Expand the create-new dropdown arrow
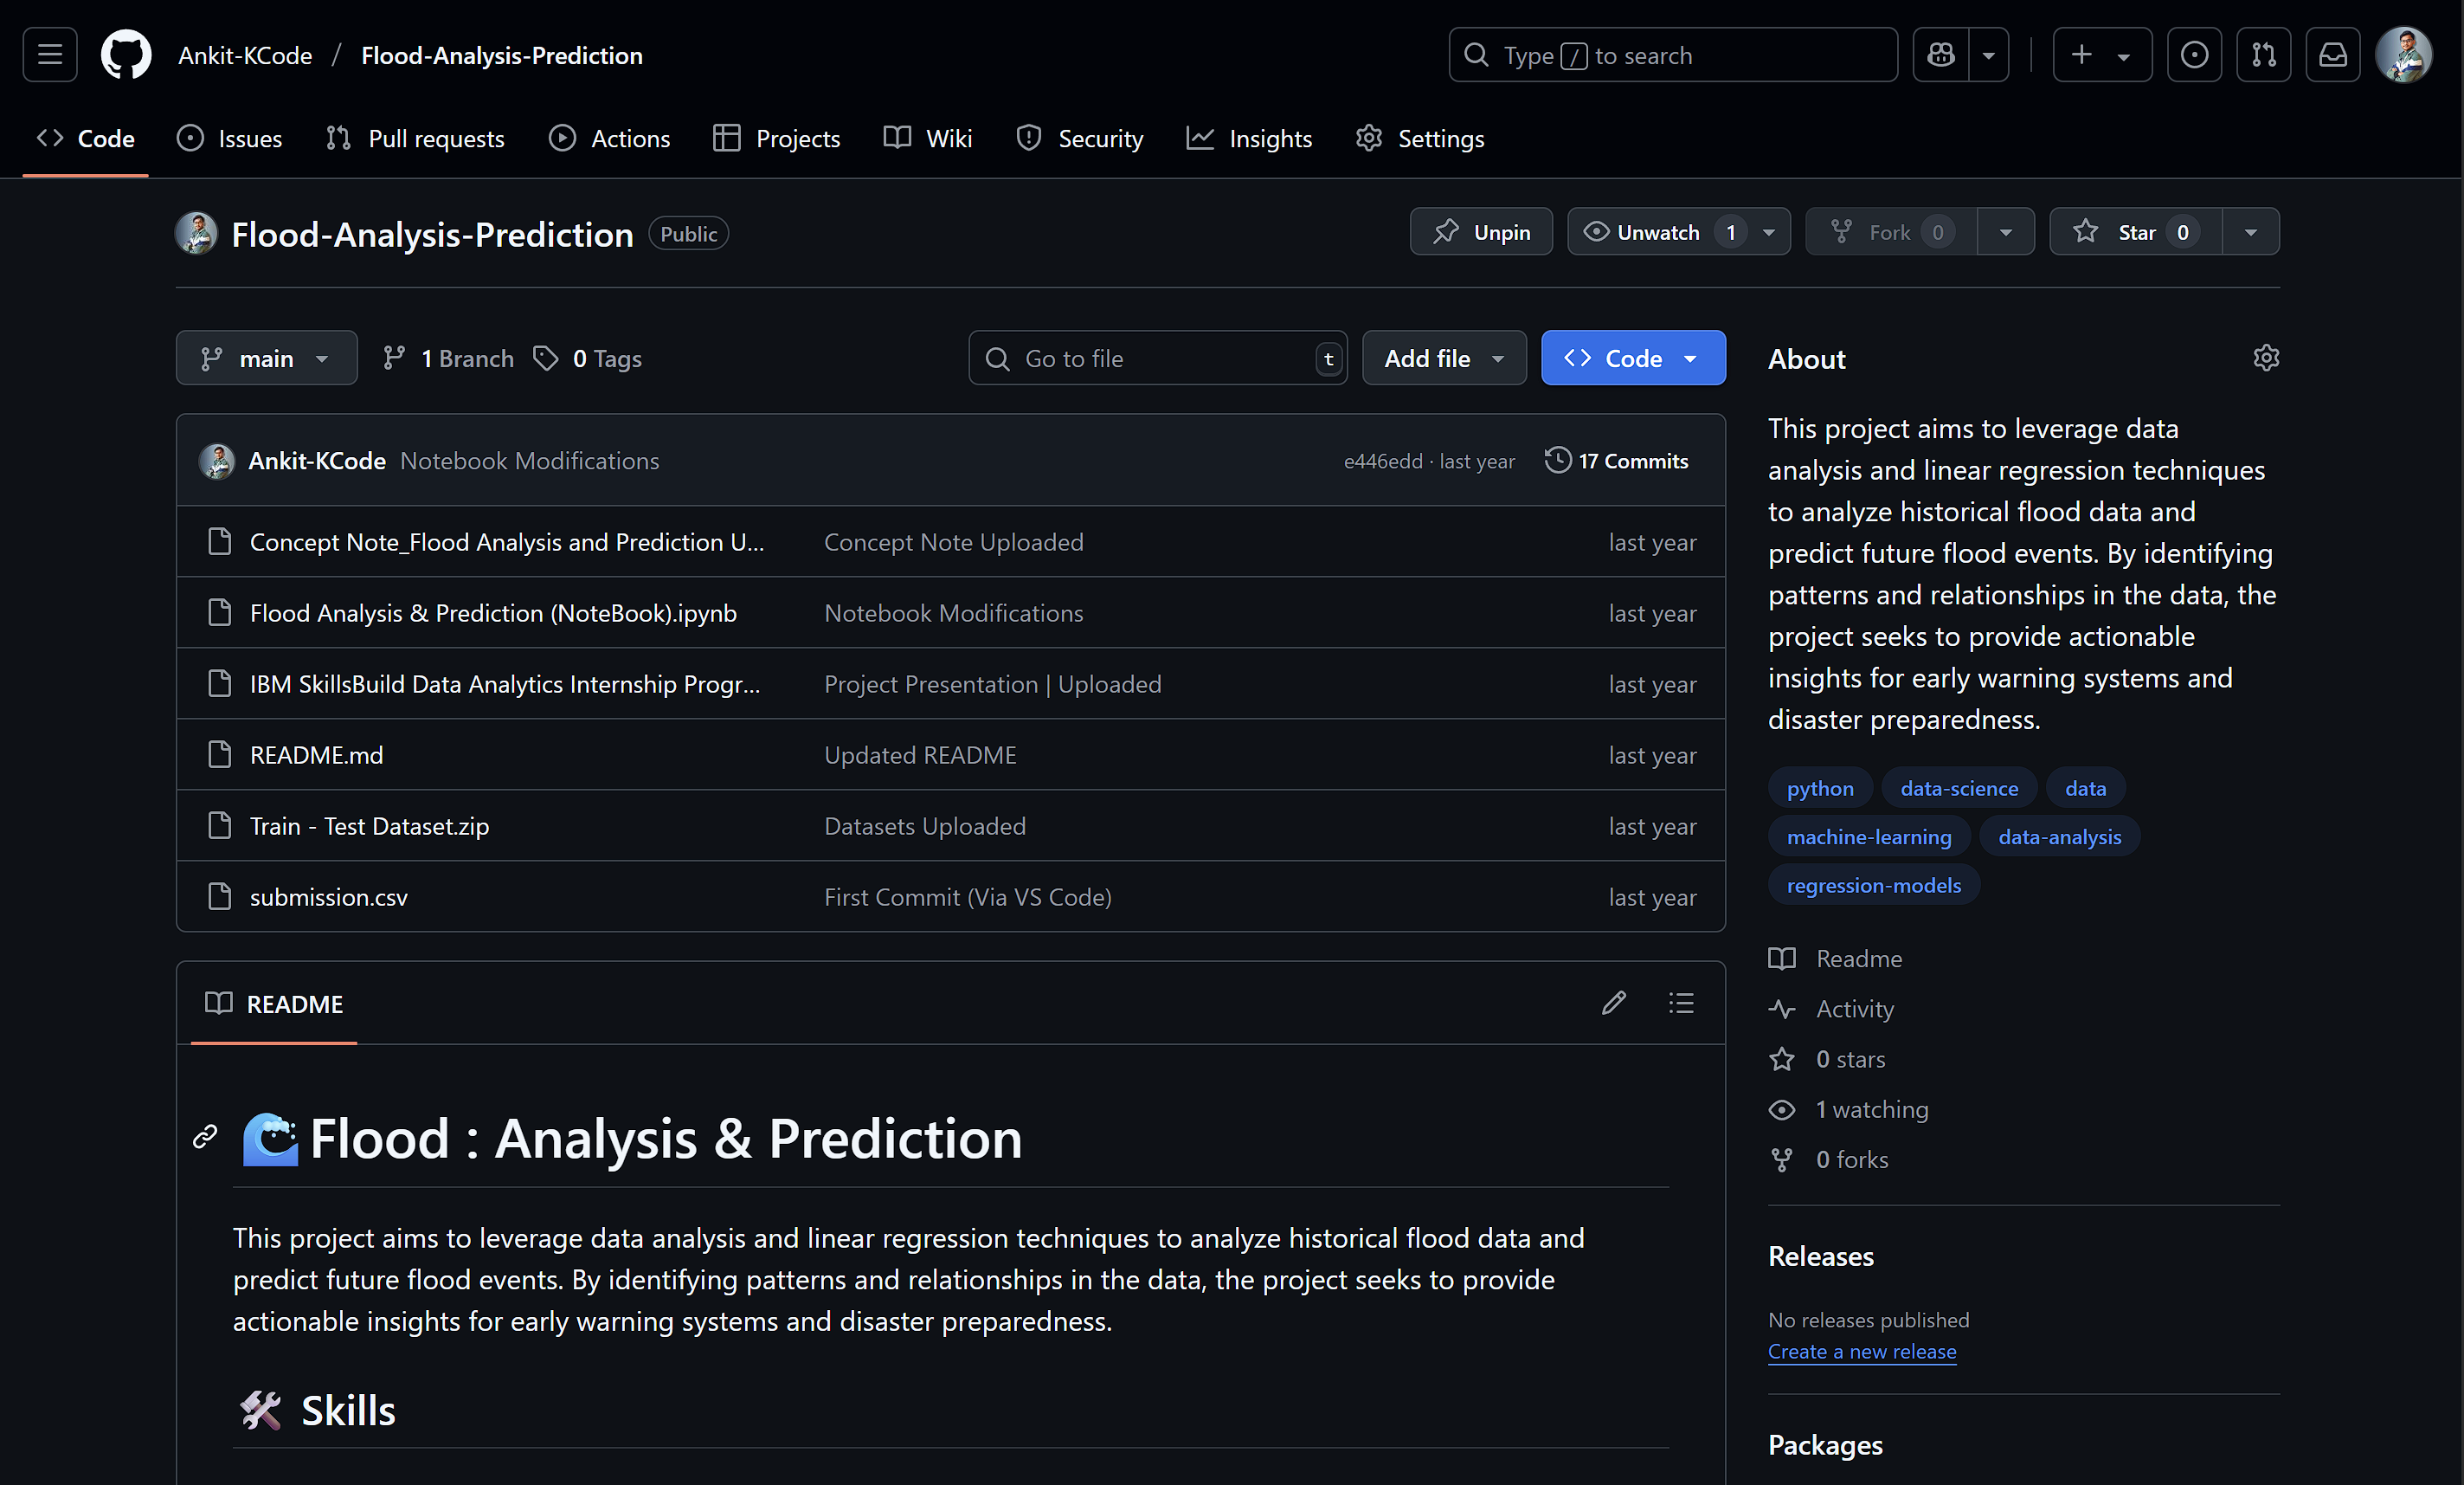Screen dimensions: 2464x1485 2123,55
